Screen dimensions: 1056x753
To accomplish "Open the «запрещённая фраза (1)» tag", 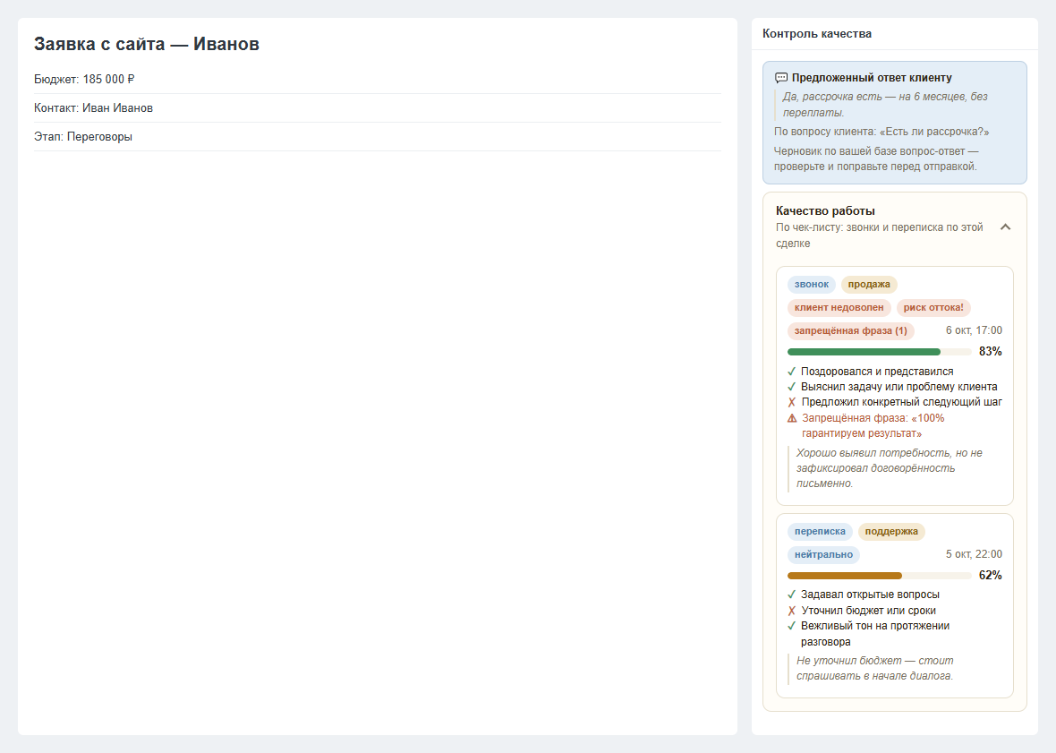I will [x=850, y=330].
